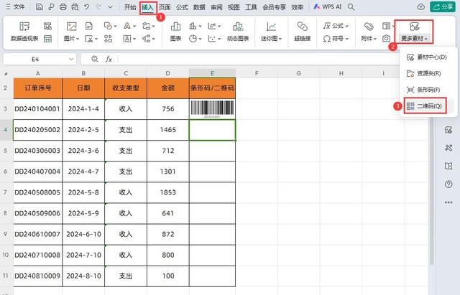Open the 效率 ribbon tab

(297, 7)
